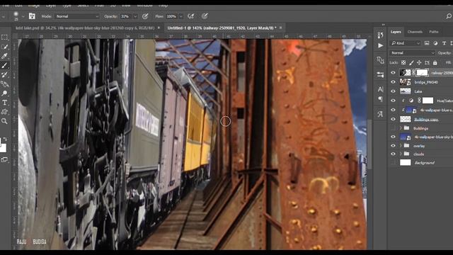Screen dimensions: 453x255
Task: Switch to the lake.psd document tab
Action: (85, 28)
